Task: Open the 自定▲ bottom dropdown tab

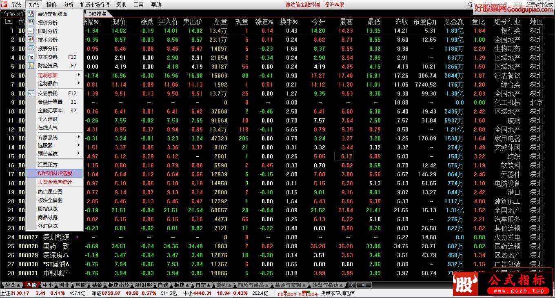Action: 203,285
